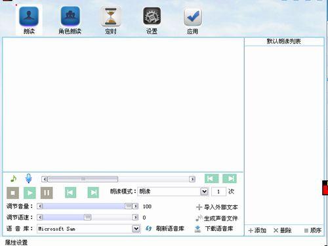Screen dimensions: 328x246
Task: Click the 调节语速 speed slider handle
Action: (87, 217)
